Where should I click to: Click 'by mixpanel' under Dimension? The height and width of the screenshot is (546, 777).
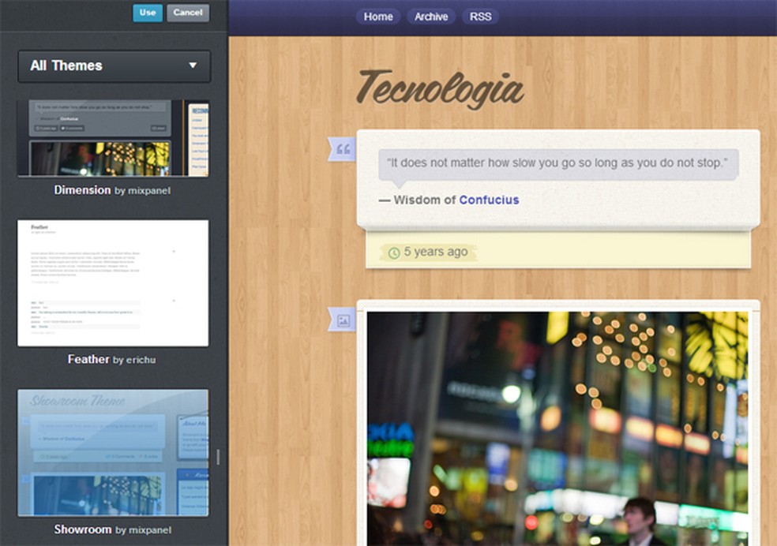tap(143, 191)
